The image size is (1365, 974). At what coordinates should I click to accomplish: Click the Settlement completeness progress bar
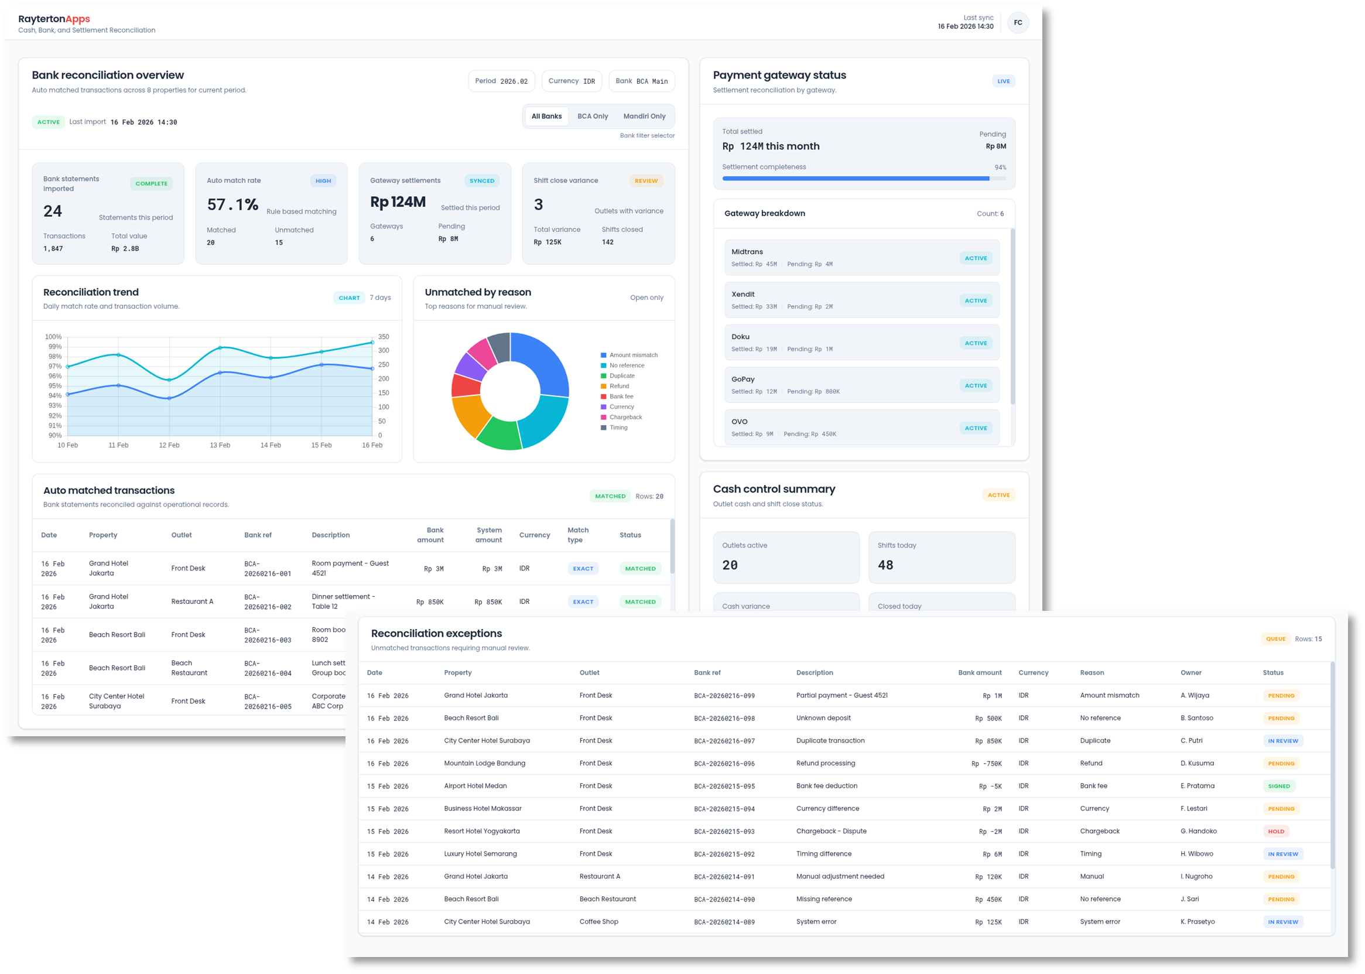coord(863,179)
